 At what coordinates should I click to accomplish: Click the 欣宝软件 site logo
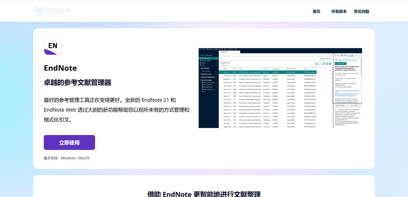tap(53, 11)
